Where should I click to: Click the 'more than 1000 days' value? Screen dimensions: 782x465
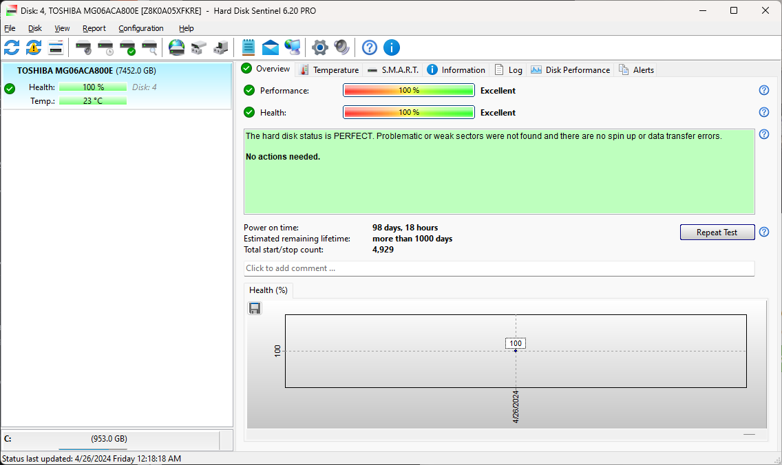412,239
